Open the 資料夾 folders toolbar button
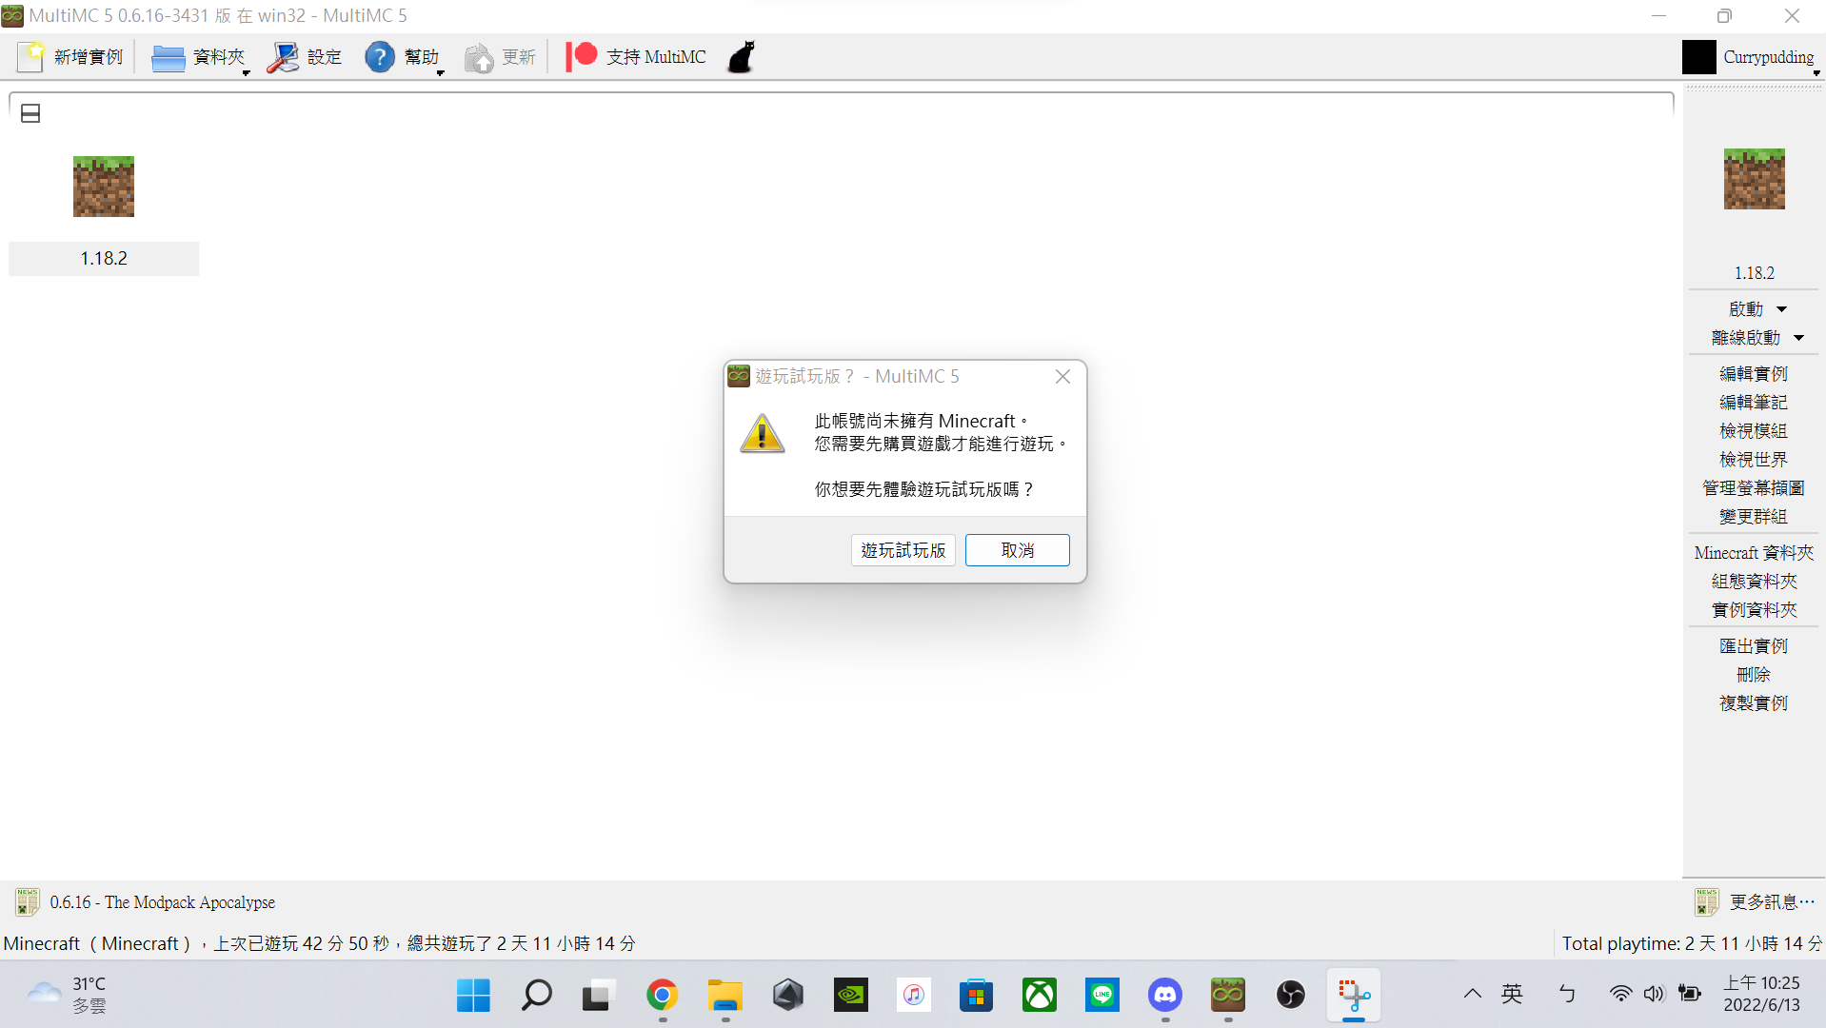This screenshot has height=1028, width=1826. (199, 57)
